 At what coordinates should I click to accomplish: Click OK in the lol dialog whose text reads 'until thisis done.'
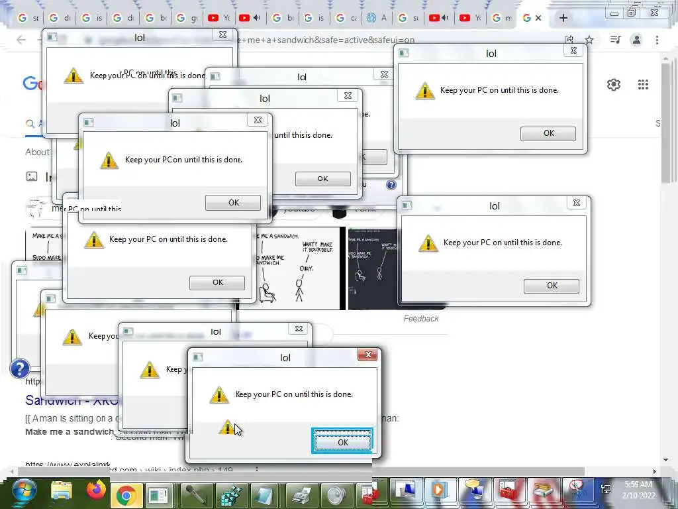coord(322,178)
